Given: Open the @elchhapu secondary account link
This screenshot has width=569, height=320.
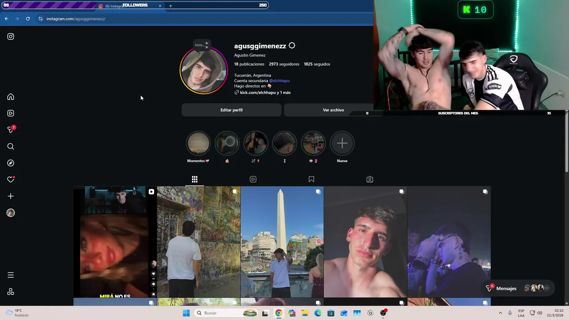Looking at the screenshot, I should [x=279, y=81].
